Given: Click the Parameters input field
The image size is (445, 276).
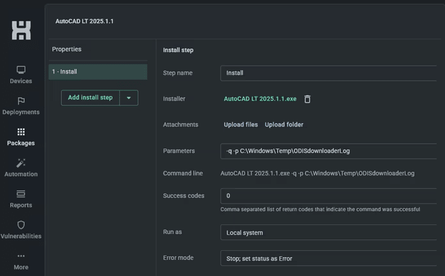Looking at the screenshot, I should coord(328,151).
